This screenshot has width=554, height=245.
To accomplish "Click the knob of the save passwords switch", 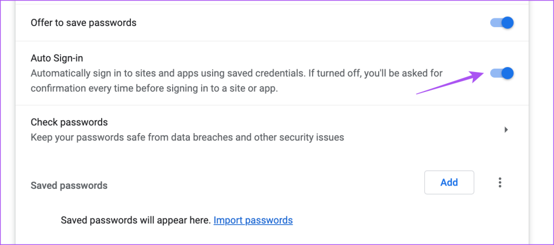I will pos(507,23).
